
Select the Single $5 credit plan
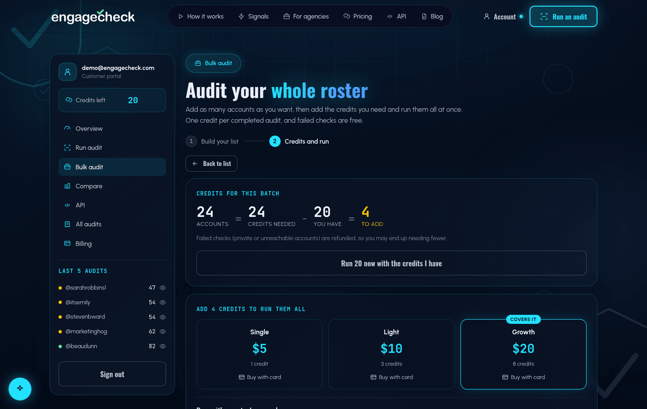click(259, 354)
